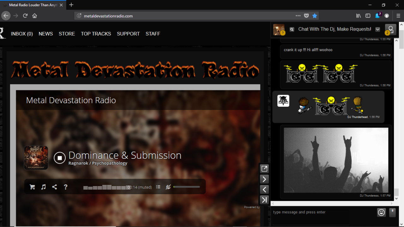404x227 pixels.
Task: Pop out the radio player window
Action: coord(264,169)
